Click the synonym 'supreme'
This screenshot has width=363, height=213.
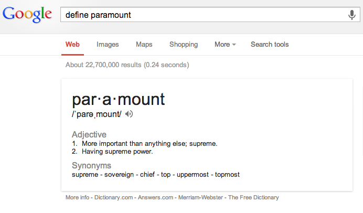click(84, 175)
